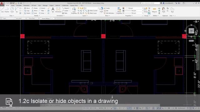Viewport: 200px width, 112px height.
Task: Click the keyword search input field
Action: 150,3
